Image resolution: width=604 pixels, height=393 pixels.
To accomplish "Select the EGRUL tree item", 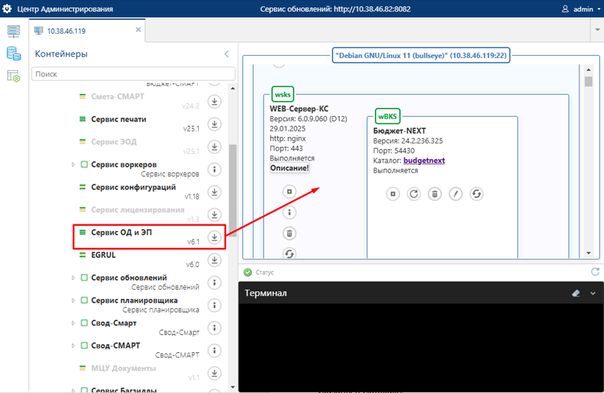I will coord(103,255).
